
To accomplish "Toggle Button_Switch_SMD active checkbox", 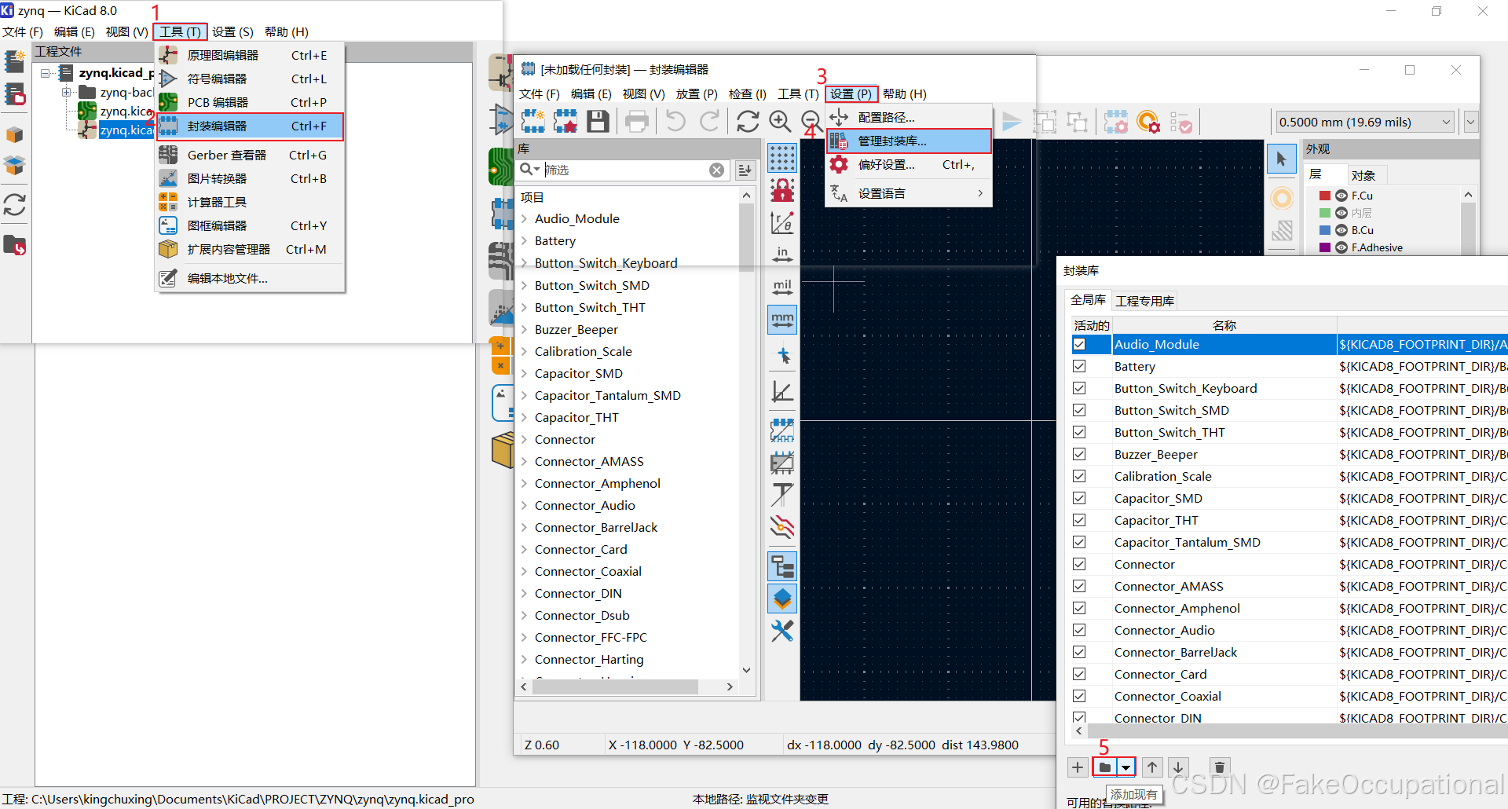I will click(1079, 410).
